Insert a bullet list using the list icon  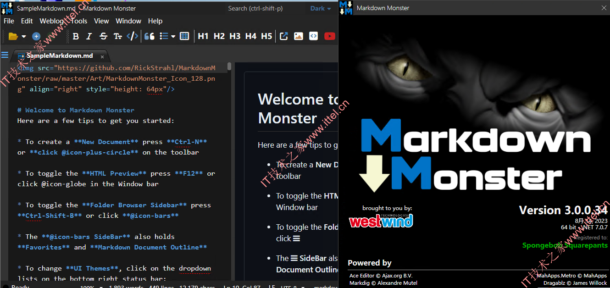tap(164, 36)
